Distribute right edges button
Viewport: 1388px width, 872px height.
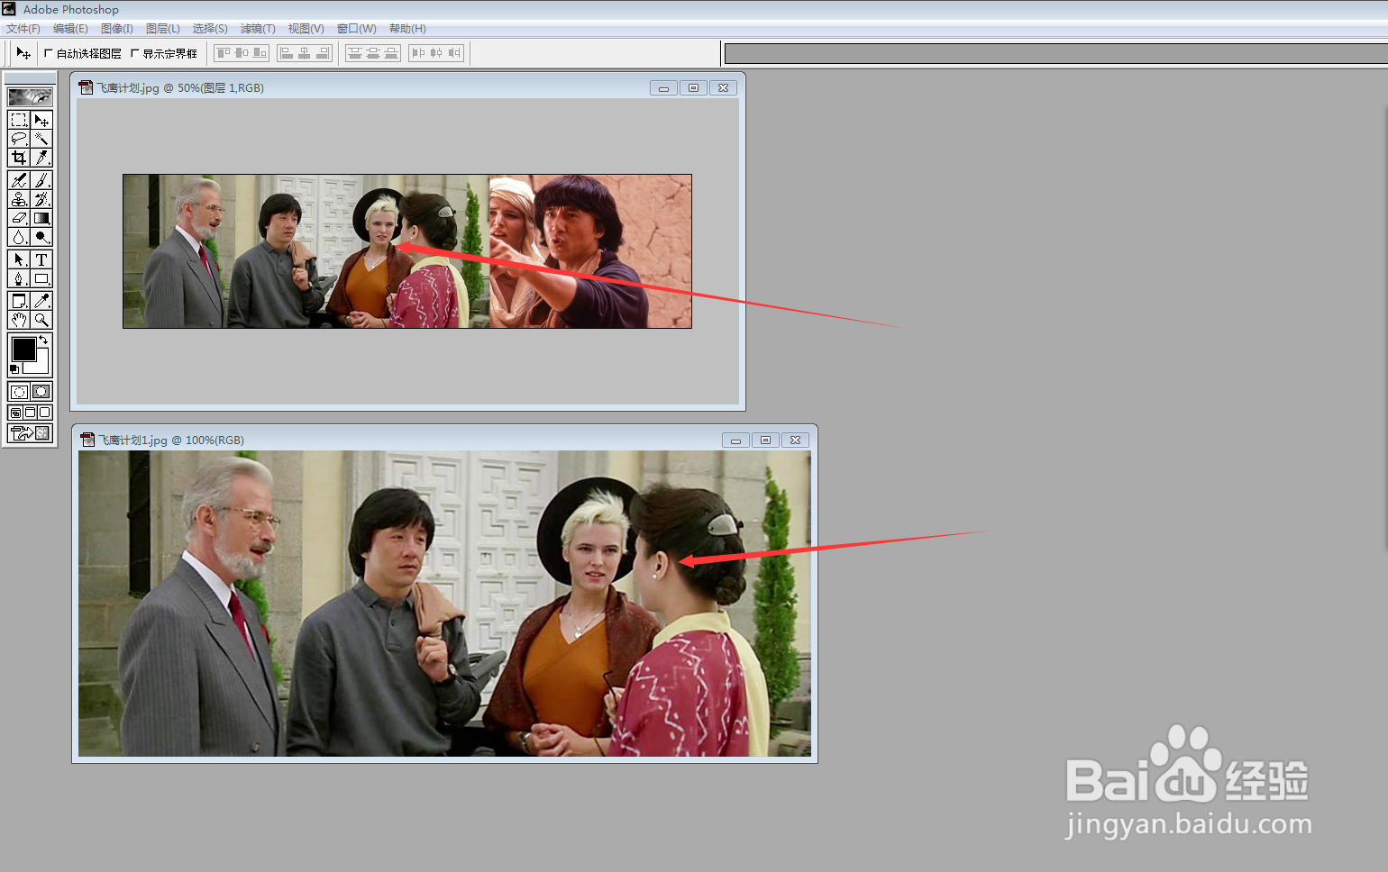coord(454,53)
